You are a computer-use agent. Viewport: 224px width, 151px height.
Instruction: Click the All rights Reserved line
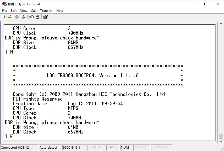pyautogui.click(x=39, y=99)
